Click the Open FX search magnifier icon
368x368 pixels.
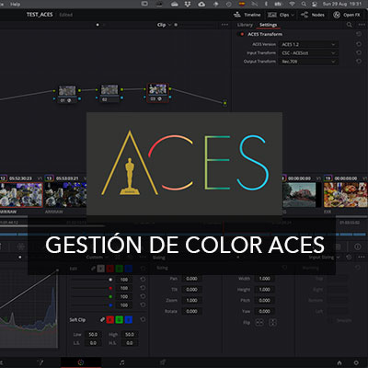pyautogui.click(x=350, y=25)
